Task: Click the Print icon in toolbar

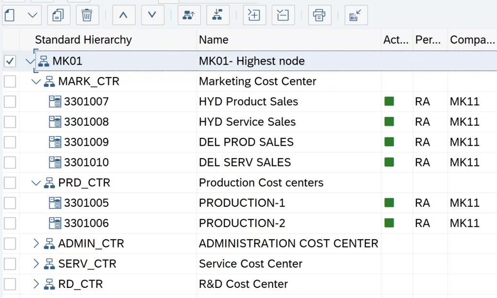Action: (x=319, y=15)
